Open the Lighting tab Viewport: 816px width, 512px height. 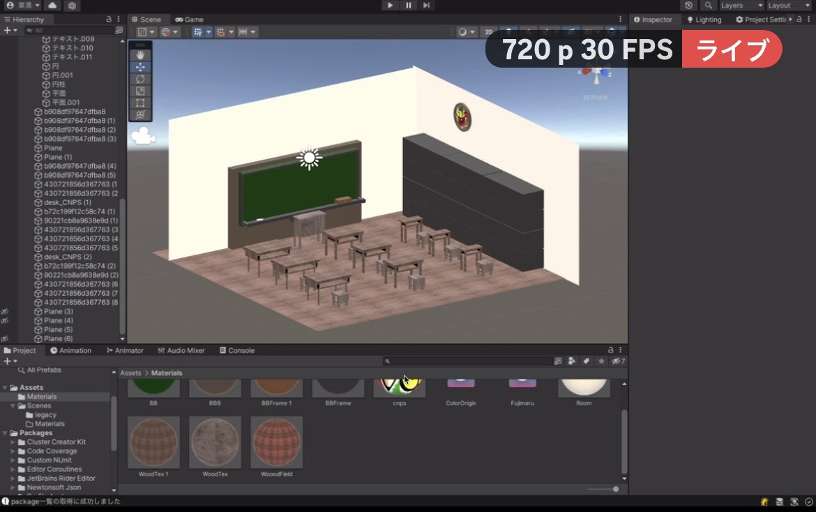704,20
